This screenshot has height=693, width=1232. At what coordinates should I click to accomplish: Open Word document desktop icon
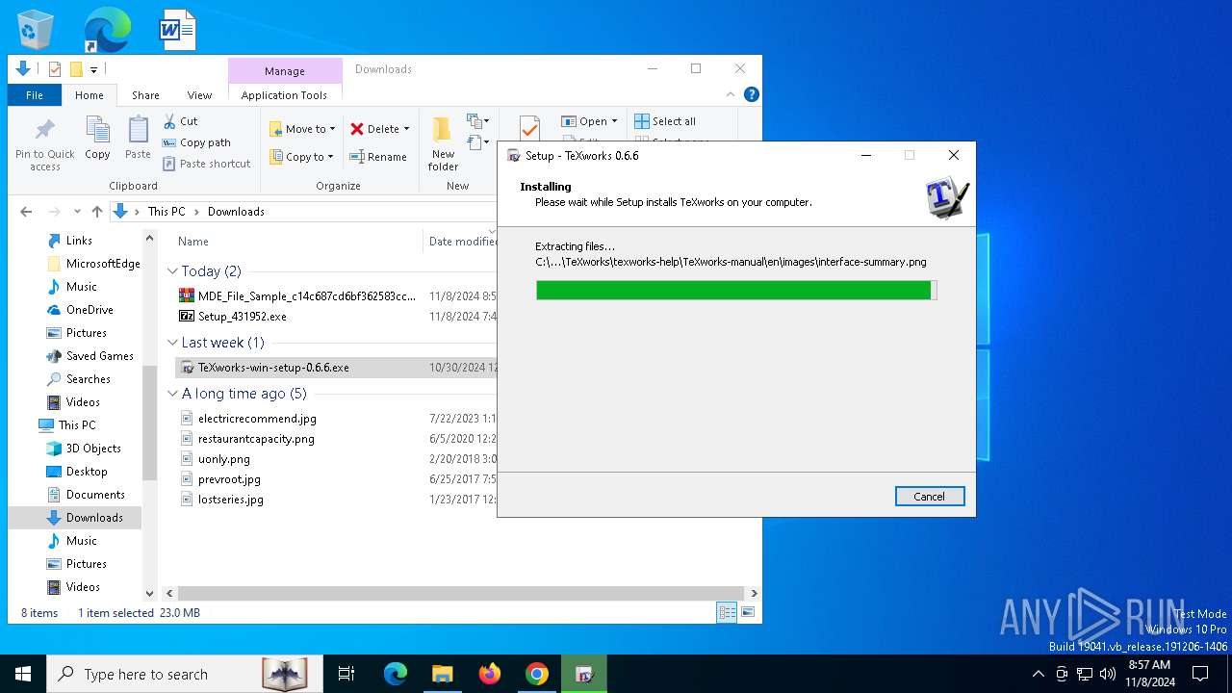[x=177, y=30]
